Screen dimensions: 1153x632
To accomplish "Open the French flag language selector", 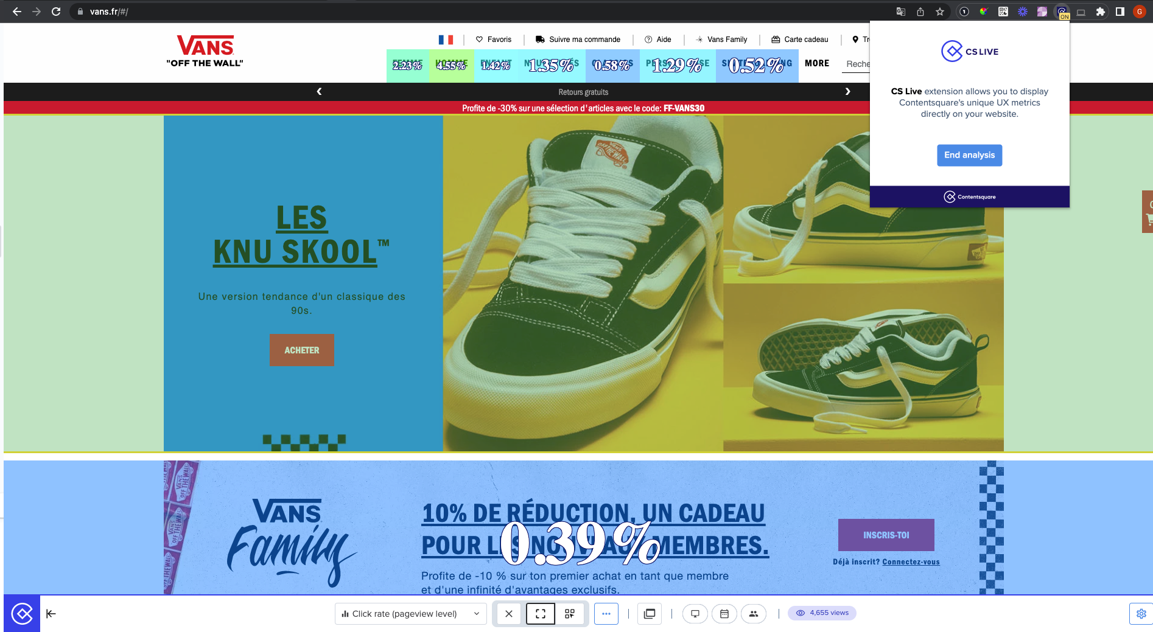I will (446, 39).
